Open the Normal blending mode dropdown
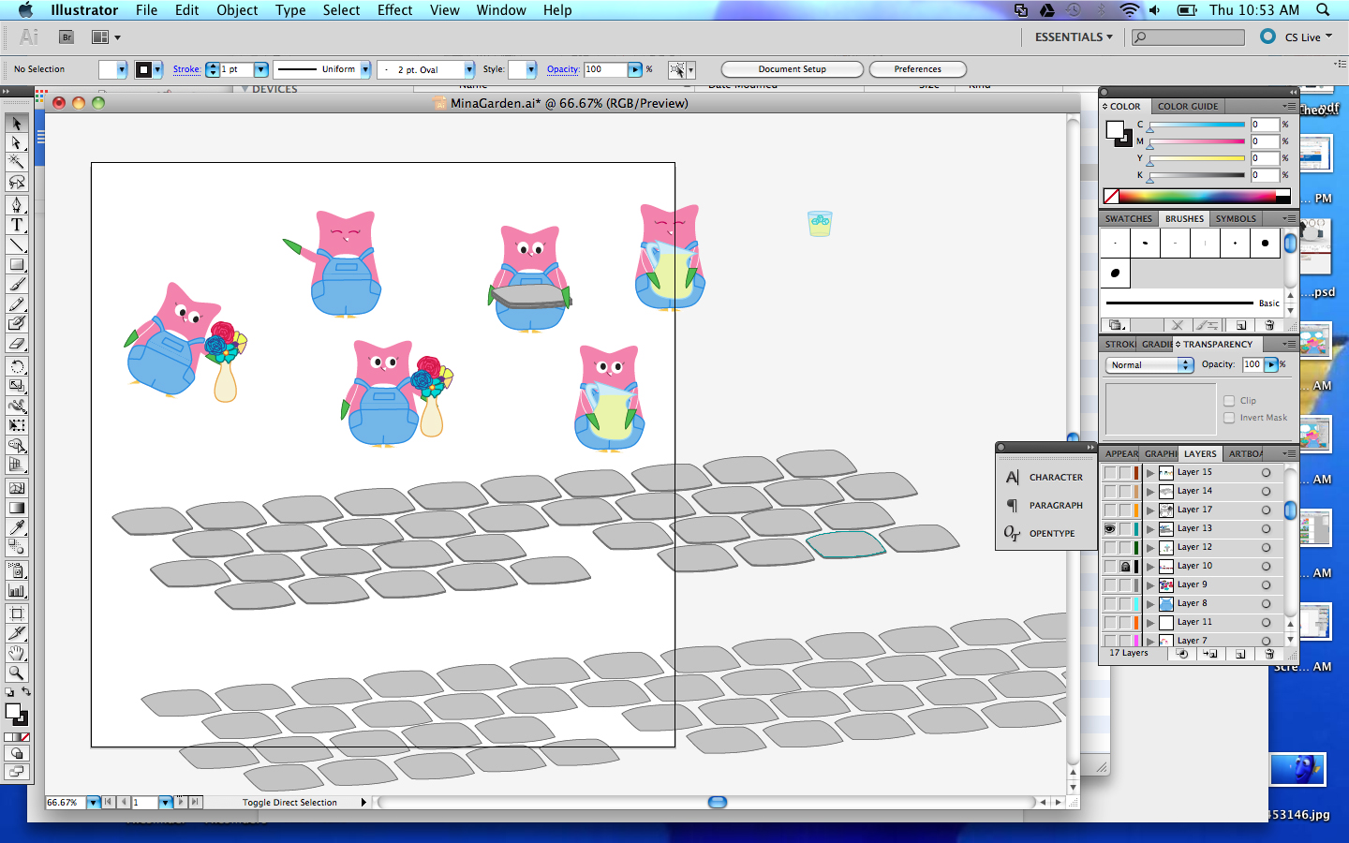1349x843 pixels. pyautogui.click(x=1149, y=365)
